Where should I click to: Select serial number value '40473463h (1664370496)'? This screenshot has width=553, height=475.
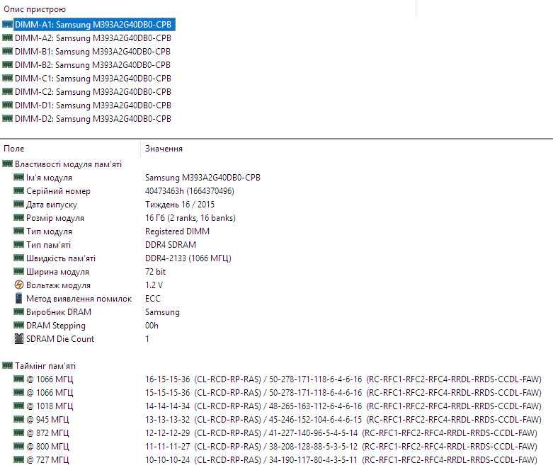click(189, 190)
